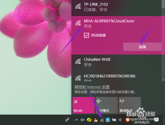Click the battery power icon in the tray
Screen dimensions: 165x125
point(114,120)
